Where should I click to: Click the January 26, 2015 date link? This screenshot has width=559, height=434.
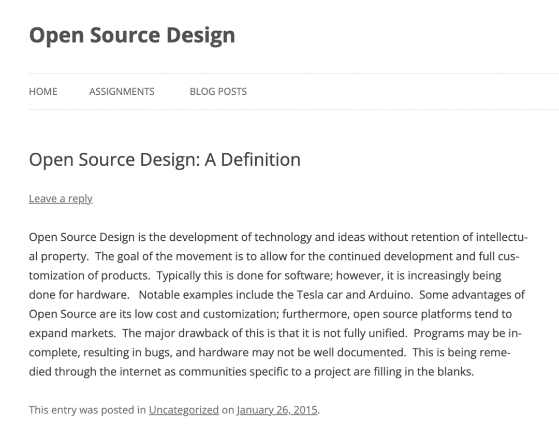[x=277, y=410]
